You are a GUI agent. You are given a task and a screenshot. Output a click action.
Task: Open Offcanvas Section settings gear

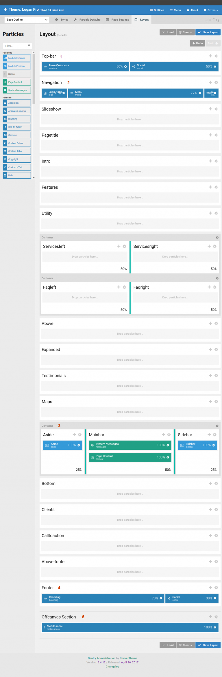pos(216,617)
